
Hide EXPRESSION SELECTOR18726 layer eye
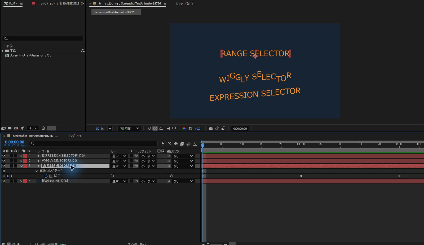coord(4,156)
